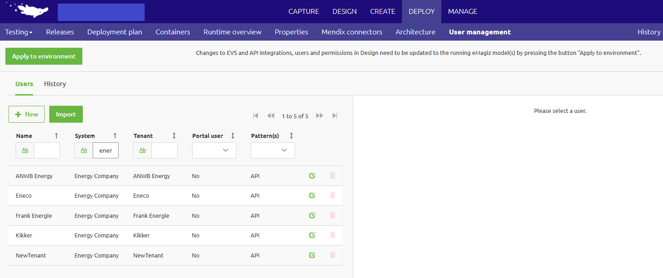Select the ANWB Energy name cell
663x278 pixels.
click(34, 176)
